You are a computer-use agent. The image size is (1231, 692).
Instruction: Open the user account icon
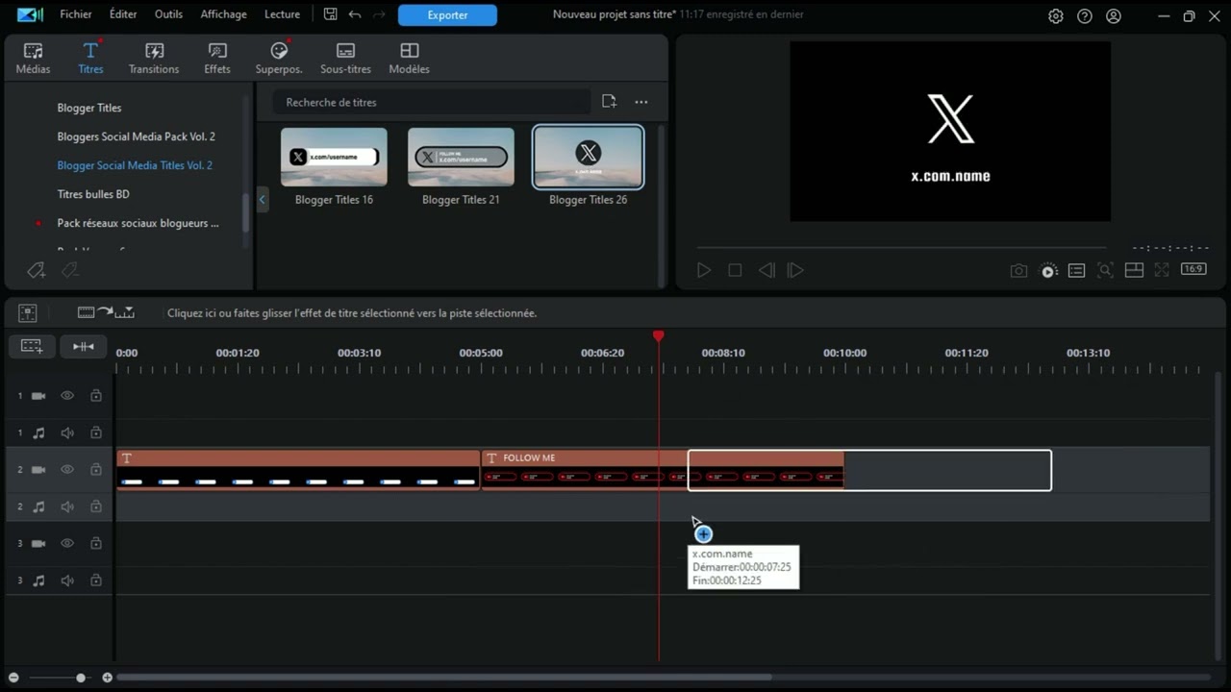pos(1114,16)
